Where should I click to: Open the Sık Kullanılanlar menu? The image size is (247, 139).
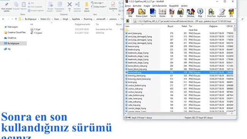pyautogui.click(x=159, y=6)
